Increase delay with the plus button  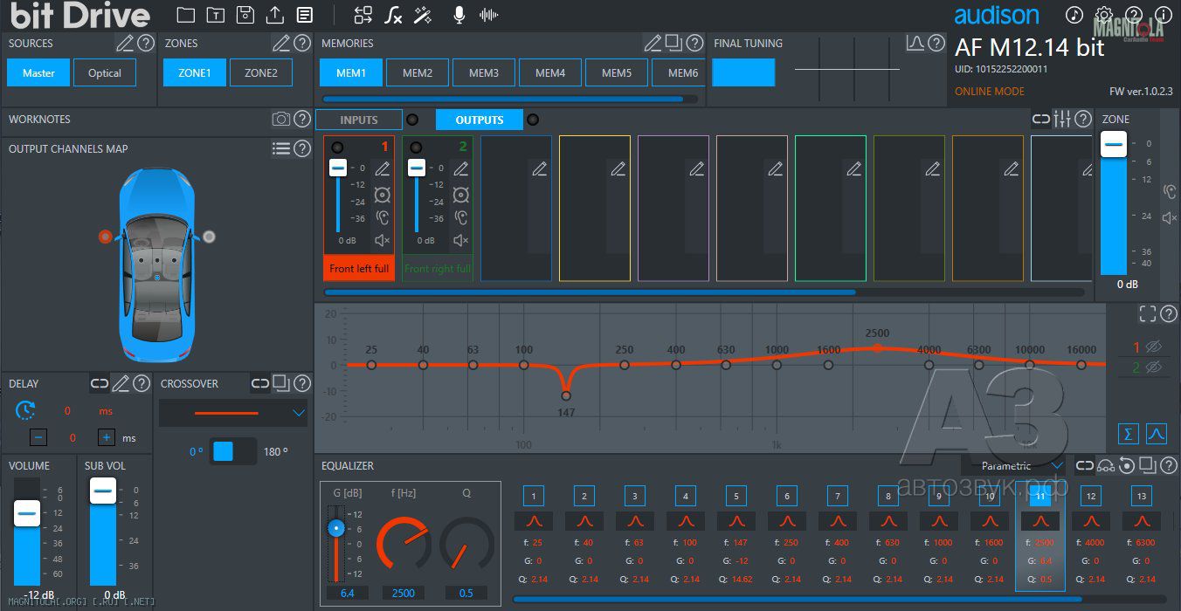coord(107,438)
